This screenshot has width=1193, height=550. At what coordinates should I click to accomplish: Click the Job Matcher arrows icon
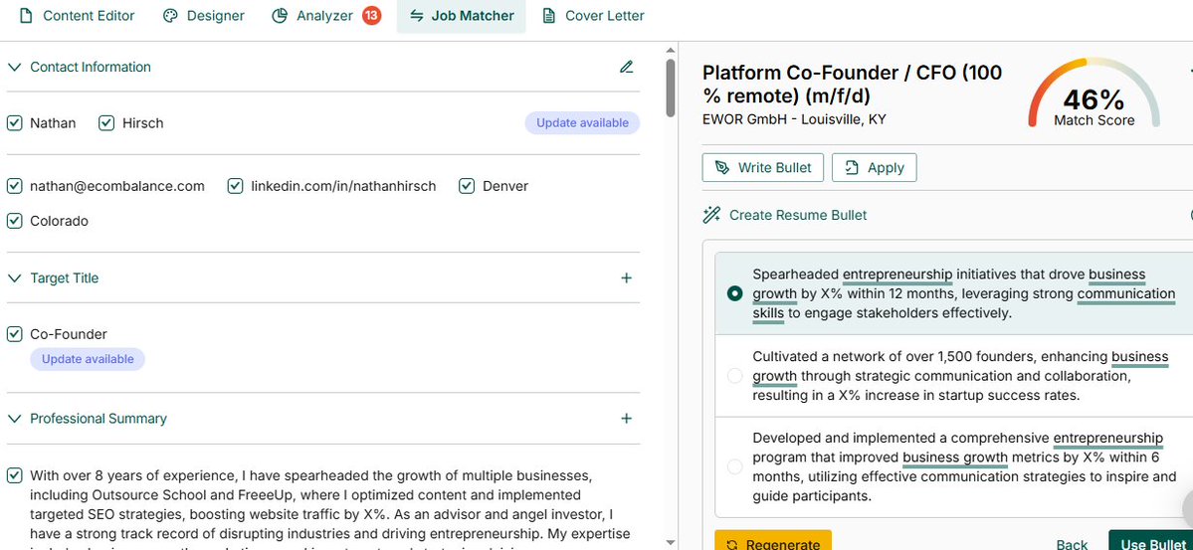point(416,16)
